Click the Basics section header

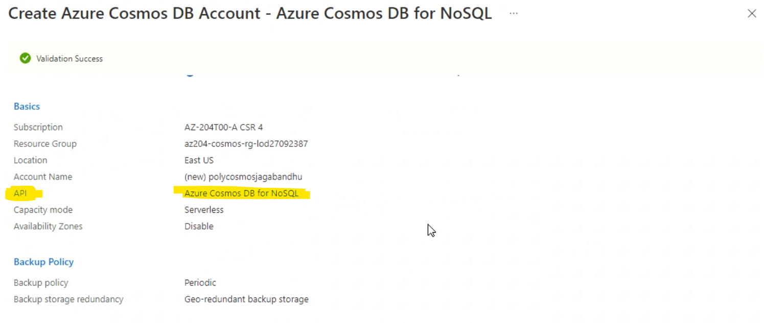point(27,106)
